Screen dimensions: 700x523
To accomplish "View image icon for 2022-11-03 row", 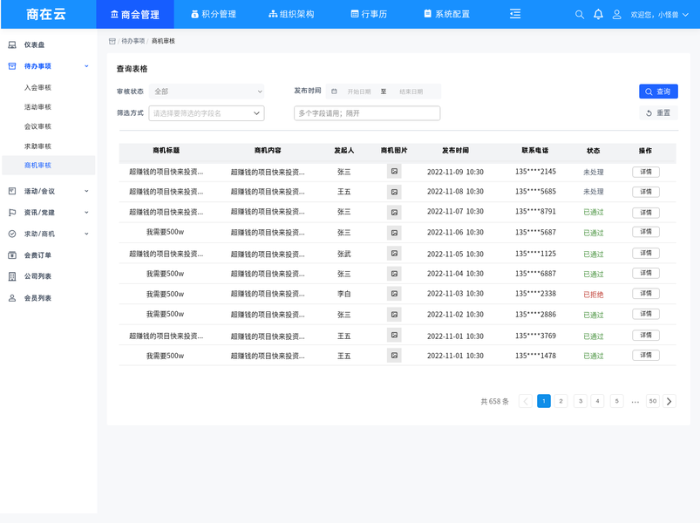I will tap(394, 294).
